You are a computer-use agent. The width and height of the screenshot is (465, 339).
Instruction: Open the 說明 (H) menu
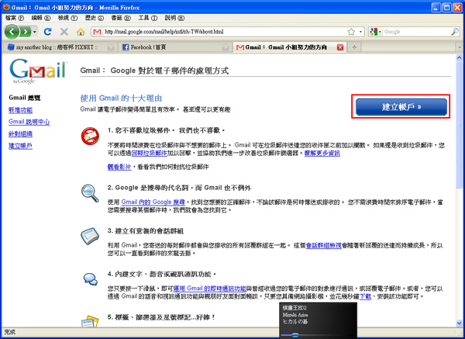[174, 18]
